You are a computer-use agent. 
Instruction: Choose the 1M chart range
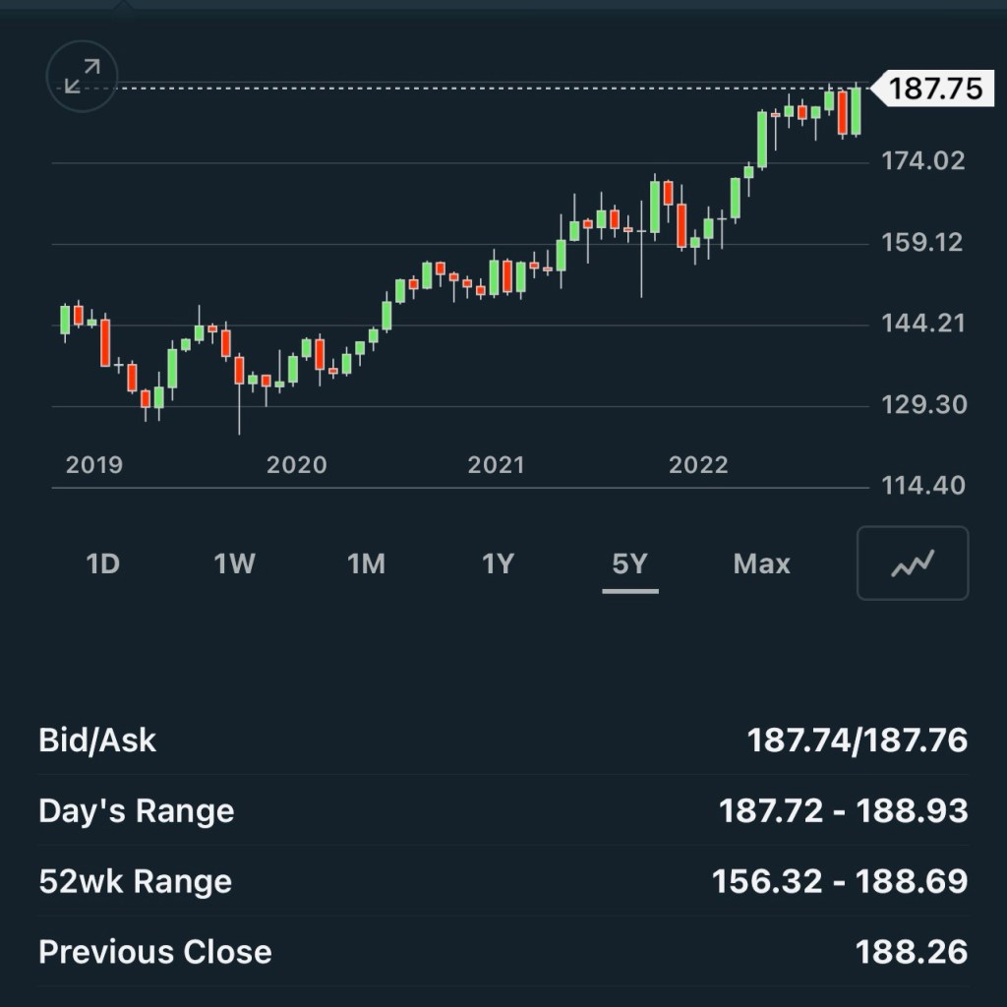coord(366,564)
